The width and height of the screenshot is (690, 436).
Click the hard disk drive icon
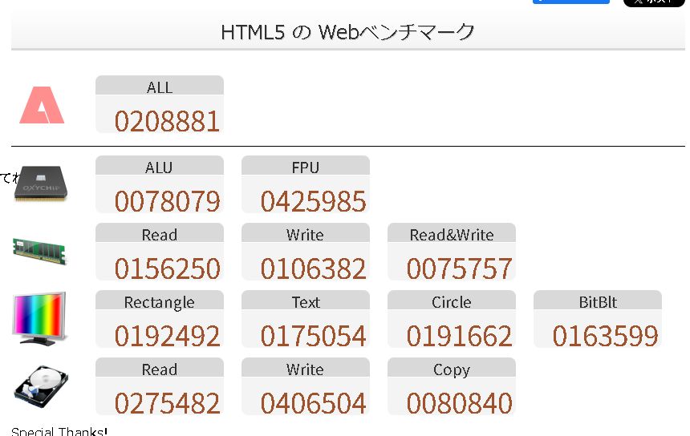pyautogui.click(x=42, y=386)
